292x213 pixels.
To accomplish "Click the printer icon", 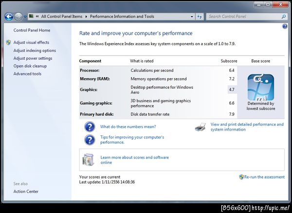I will (201, 127).
